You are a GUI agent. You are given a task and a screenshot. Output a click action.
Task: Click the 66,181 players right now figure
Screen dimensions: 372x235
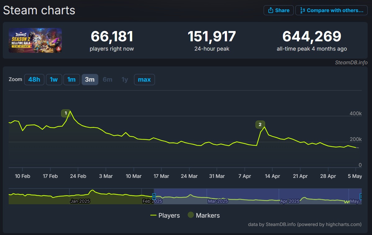click(x=112, y=37)
